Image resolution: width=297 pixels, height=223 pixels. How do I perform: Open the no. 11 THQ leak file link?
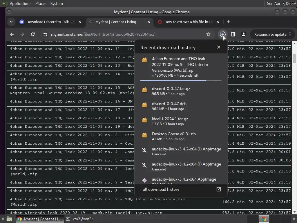(x=72, y=49)
